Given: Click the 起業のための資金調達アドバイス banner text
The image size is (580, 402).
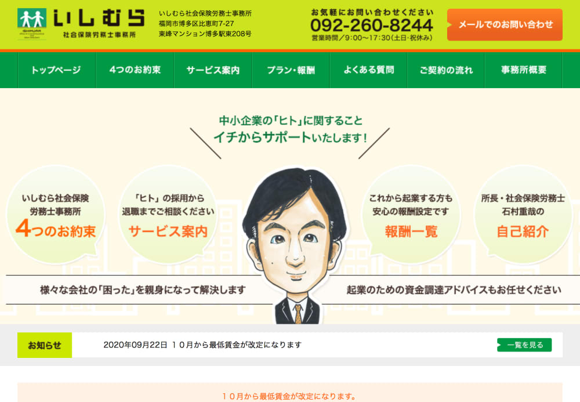Looking at the screenshot, I should pos(454,290).
